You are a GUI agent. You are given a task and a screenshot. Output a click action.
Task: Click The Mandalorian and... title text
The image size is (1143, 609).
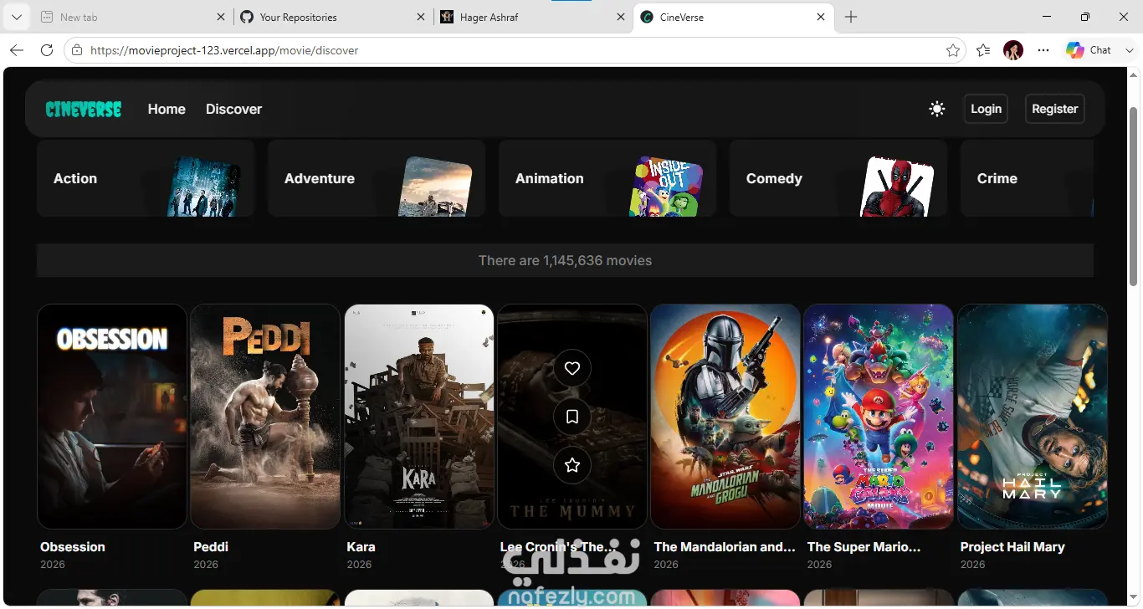[725, 547]
